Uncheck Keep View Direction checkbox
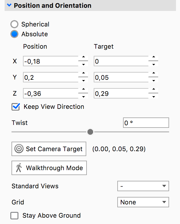 (x=16, y=107)
